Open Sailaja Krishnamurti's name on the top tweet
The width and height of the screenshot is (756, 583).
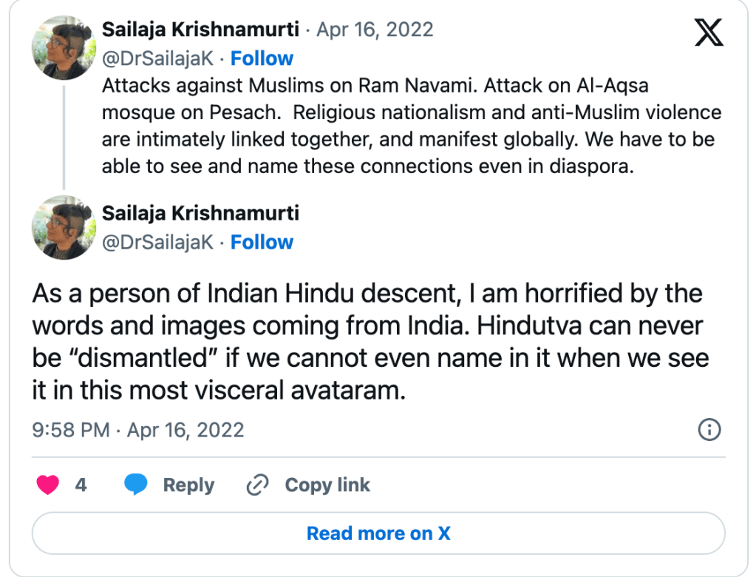click(x=200, y=30)
